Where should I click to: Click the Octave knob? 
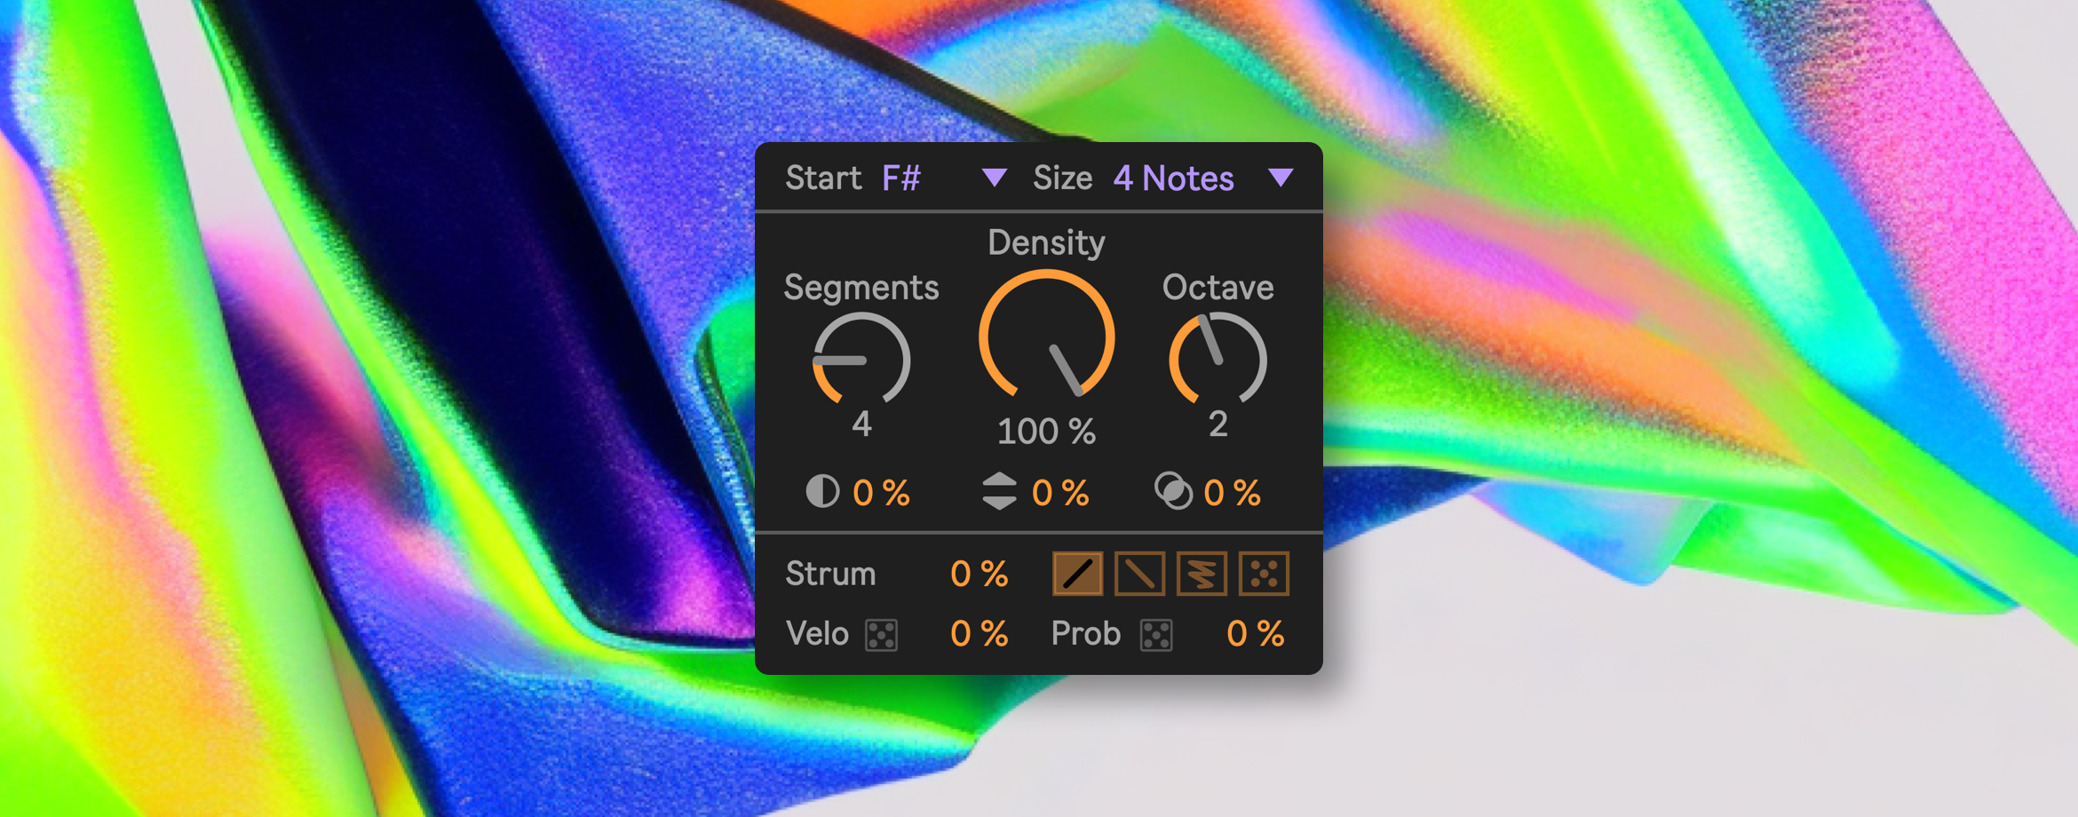point(1217,361)
